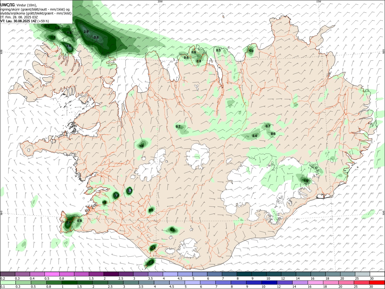Click the UWC/IG title text
This screenshot has height=289, width=385.
[7, 5]
